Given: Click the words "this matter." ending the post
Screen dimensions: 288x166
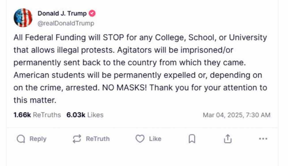Looking at the screenshot, I should pyautogui.click(x=34, y=100).
